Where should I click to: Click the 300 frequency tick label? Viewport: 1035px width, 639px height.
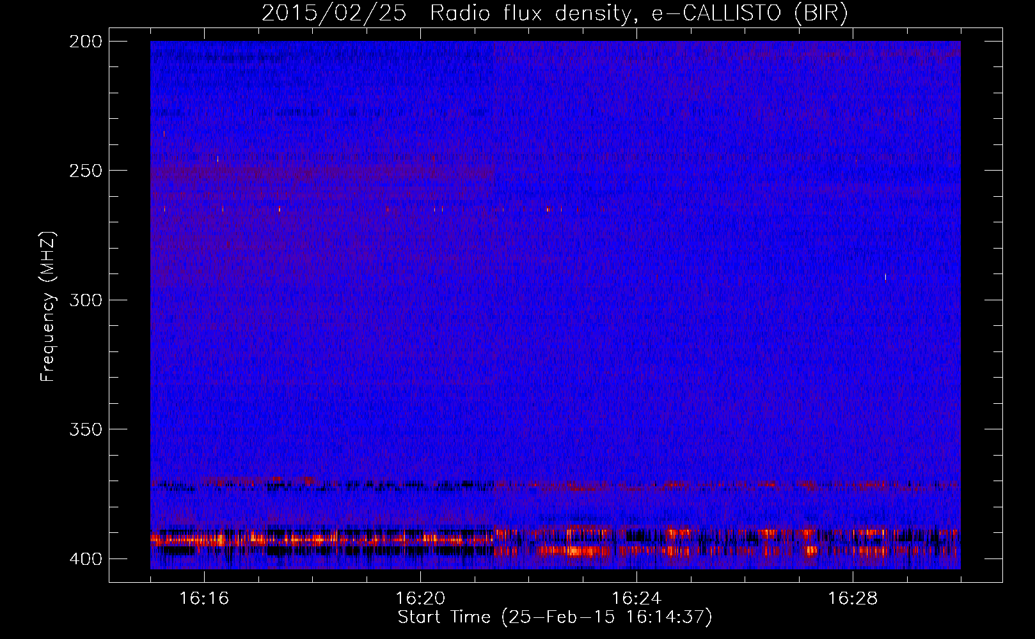tap(86, 300)
